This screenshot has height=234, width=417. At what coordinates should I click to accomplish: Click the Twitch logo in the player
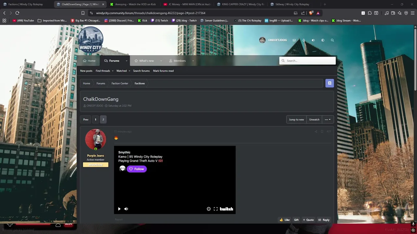226,209
